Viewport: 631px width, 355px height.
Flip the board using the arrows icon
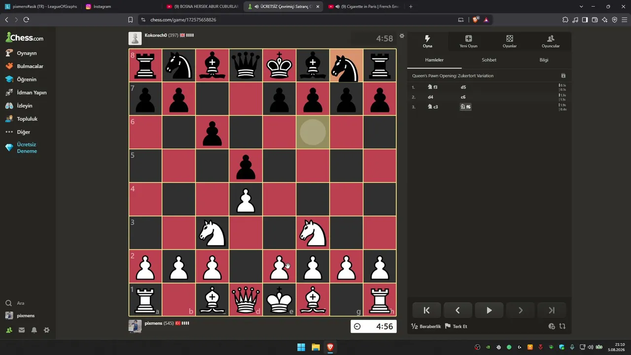point(562,326)
